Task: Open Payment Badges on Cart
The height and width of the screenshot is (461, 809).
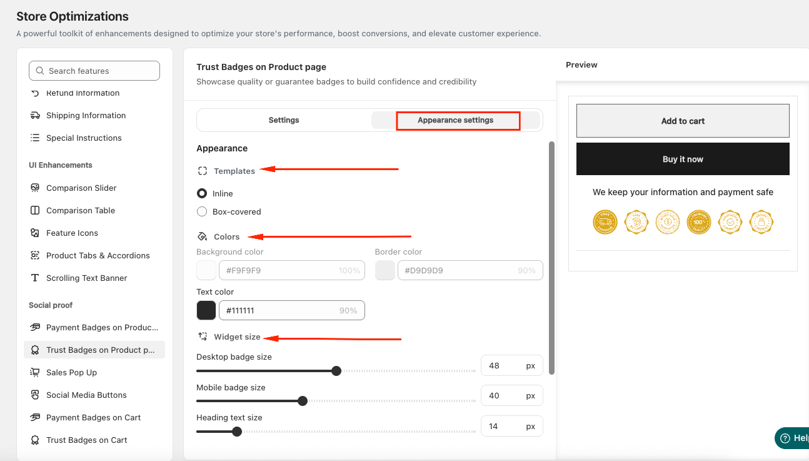Action: (x=93, y=418)
